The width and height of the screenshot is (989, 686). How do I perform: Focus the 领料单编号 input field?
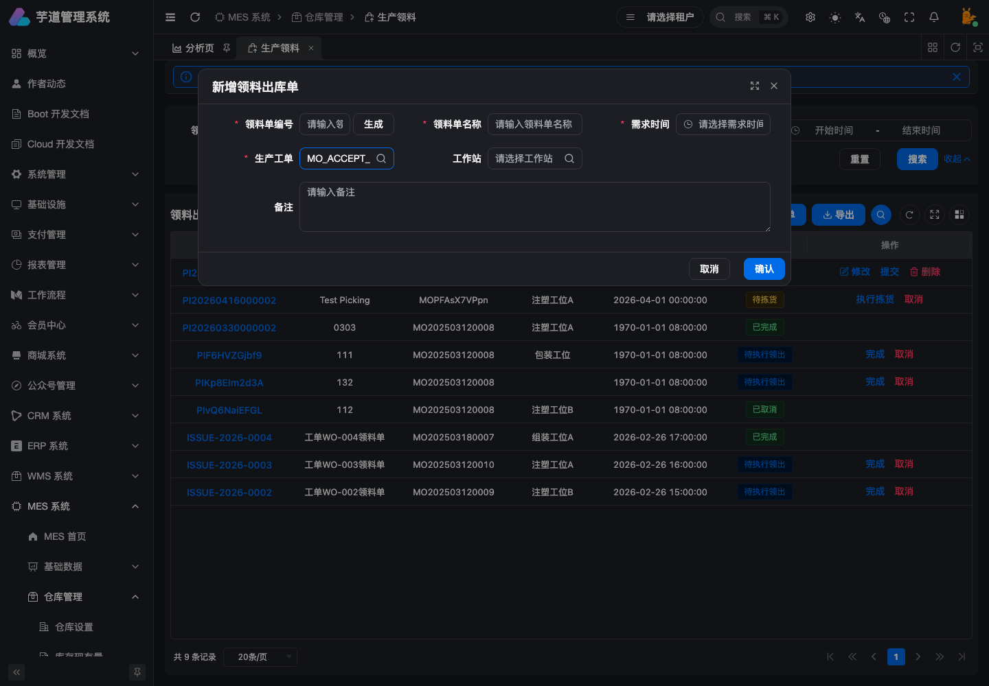click(x=325, y=124)
